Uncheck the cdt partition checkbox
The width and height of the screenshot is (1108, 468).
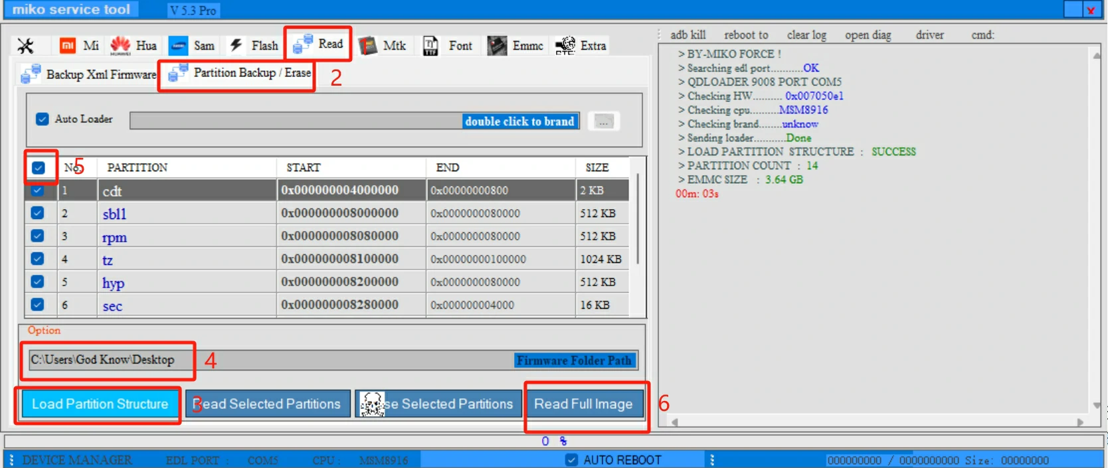coord(37,191)
